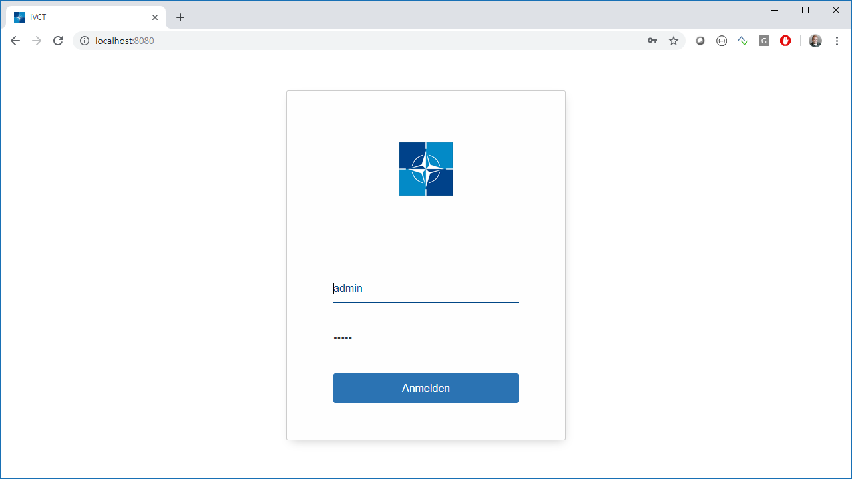
Task: Bookmark this page with the star icon
Action: tap(674, 41)
